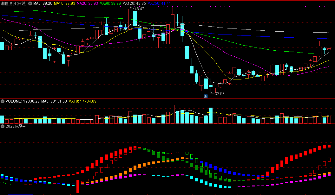Open the 2022波段王 indicator dropdown arrow
Screen dimensions: 335x195
click(x=3, y=126)
